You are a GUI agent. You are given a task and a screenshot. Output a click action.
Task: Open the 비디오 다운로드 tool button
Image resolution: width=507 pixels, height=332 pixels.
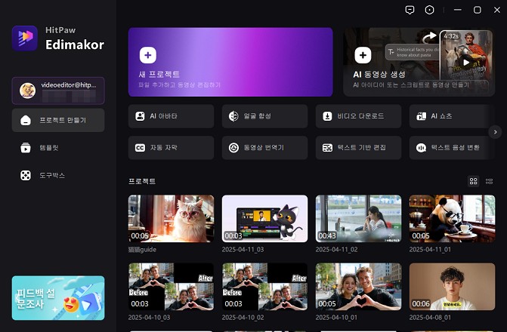(358, 116)
